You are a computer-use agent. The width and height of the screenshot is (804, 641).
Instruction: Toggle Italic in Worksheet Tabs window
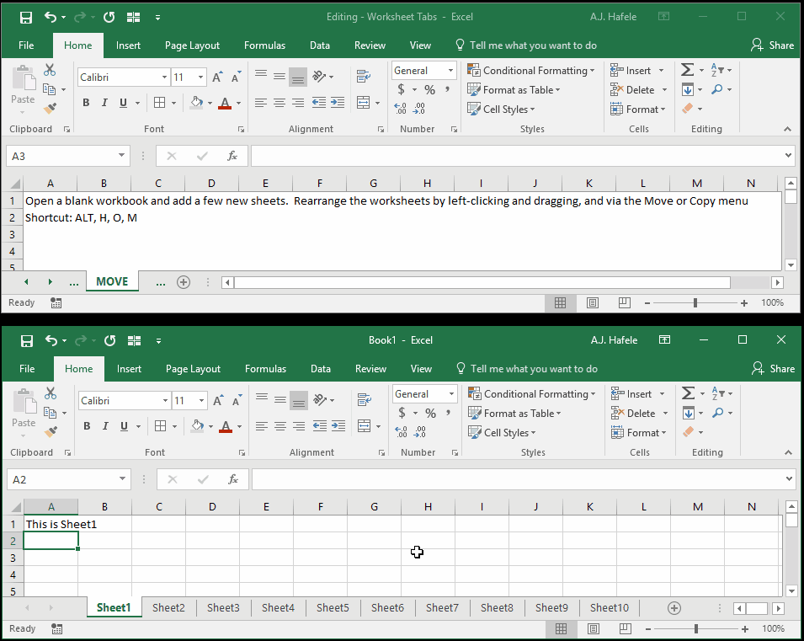pos(104,103)
